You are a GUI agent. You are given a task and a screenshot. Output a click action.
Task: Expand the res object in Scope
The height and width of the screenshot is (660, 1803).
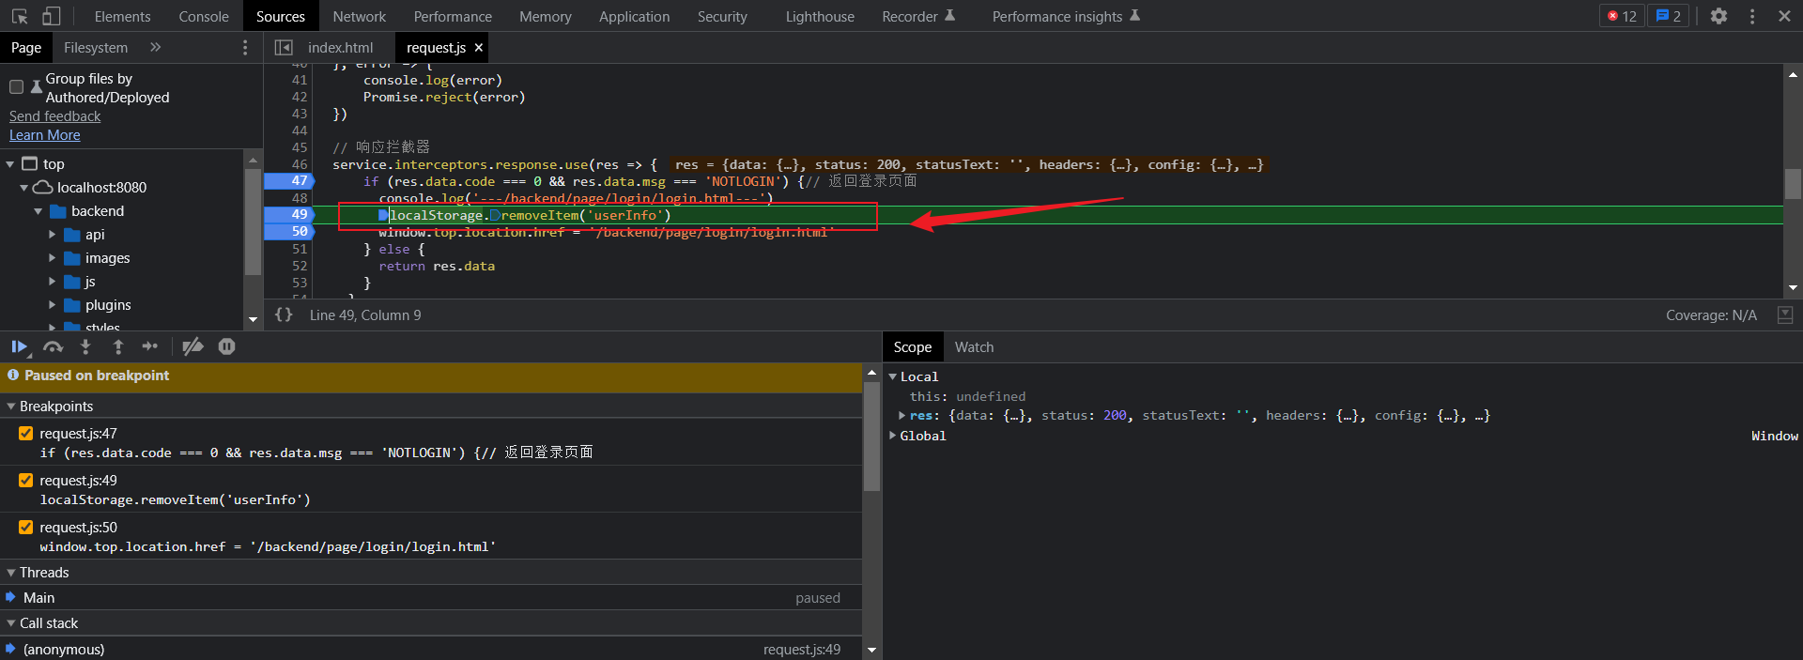click(902, 415)
